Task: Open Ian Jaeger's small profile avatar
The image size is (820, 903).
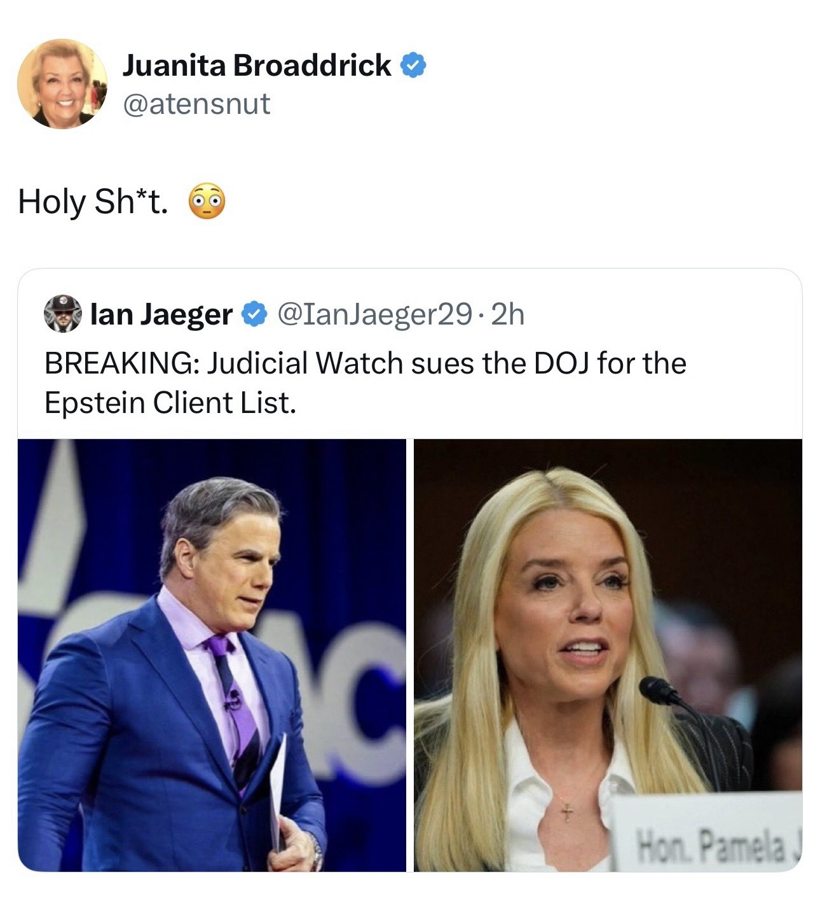Action: [62, 313]
